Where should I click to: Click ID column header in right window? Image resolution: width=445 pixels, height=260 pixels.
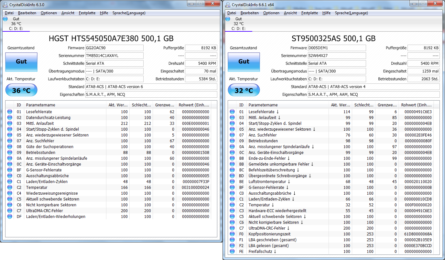[x=242, y=105]
